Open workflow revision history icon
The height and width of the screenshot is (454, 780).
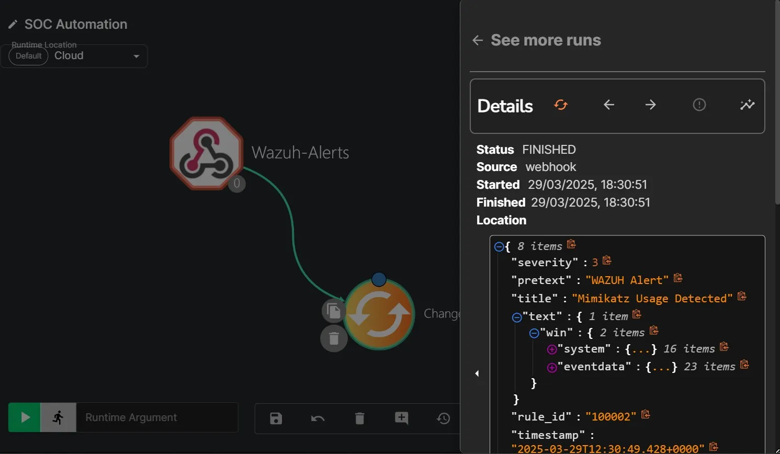[x=443, y=418]
